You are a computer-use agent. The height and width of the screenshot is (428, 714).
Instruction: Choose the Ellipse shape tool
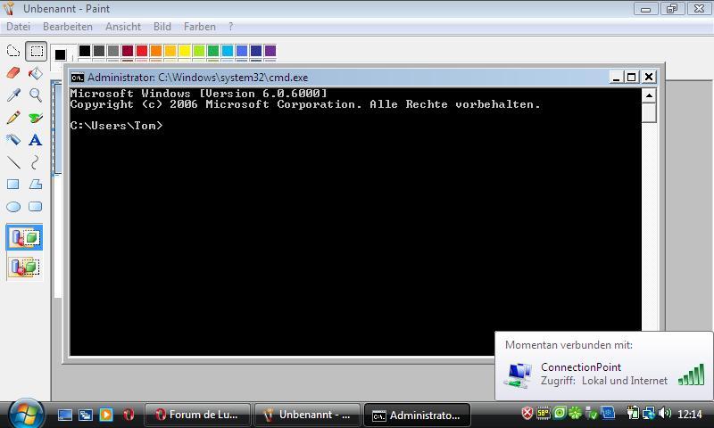point(13,207)
